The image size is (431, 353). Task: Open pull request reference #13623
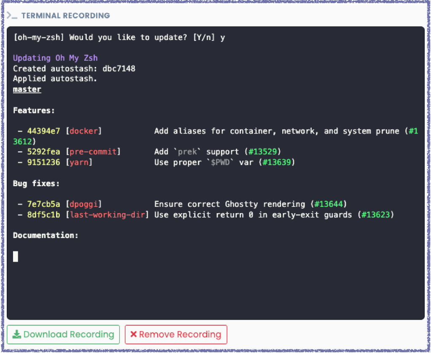click(x=375, y=215)
